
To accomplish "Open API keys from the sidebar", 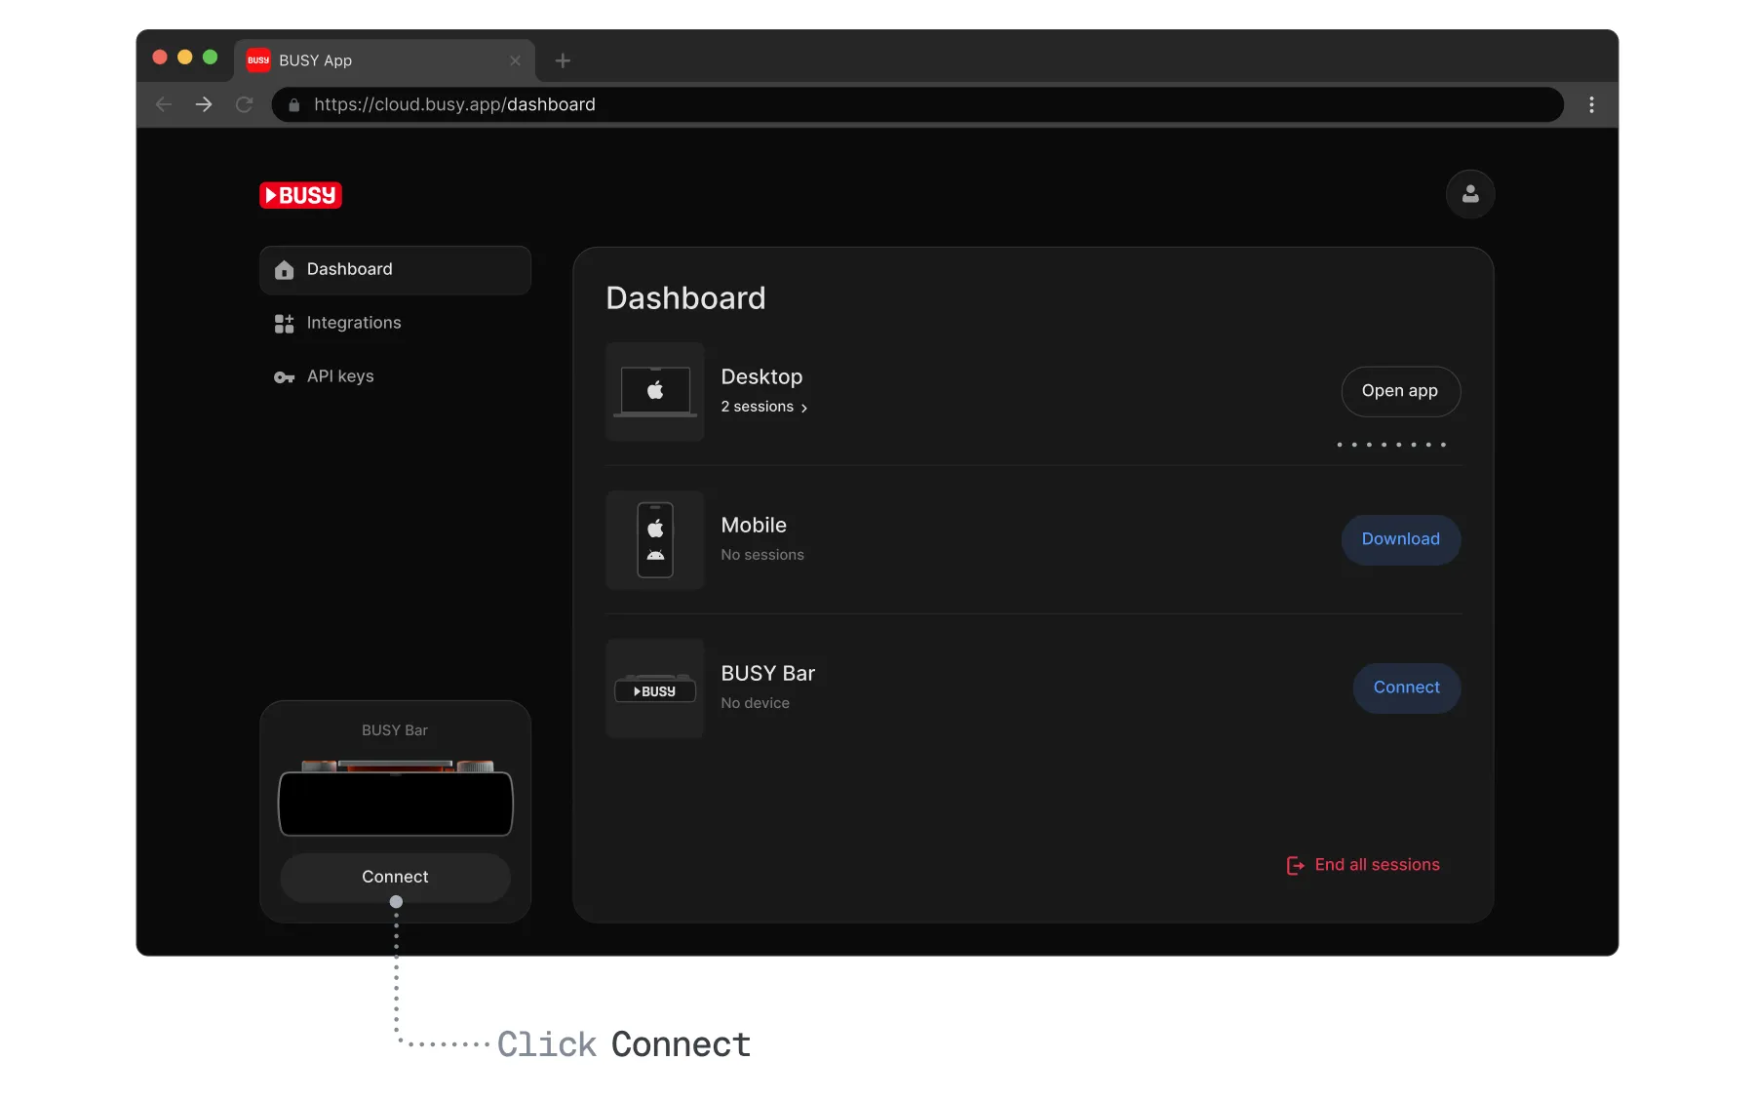I will pyautogui.click(x=395, y=377).
